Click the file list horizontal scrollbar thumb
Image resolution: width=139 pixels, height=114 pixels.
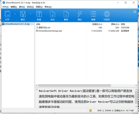(x=74, y=85)
